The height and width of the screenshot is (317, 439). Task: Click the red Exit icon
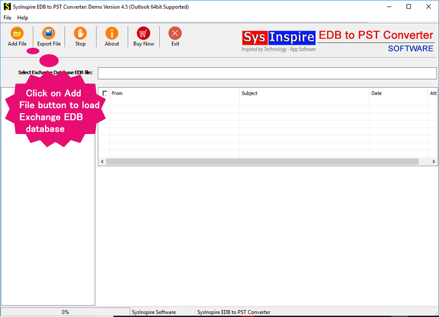point(175,34)
